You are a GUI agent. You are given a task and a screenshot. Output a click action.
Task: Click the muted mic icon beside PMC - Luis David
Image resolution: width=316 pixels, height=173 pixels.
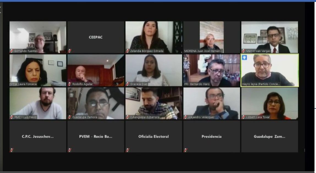12,117
